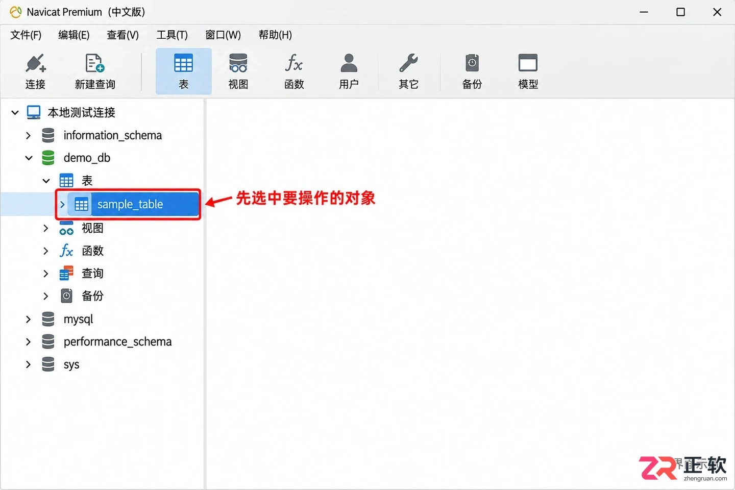Click the 本地测试连接 computer icon
Image resolution: width=735 pixels, height=490 pixels.
coord(34,112)
